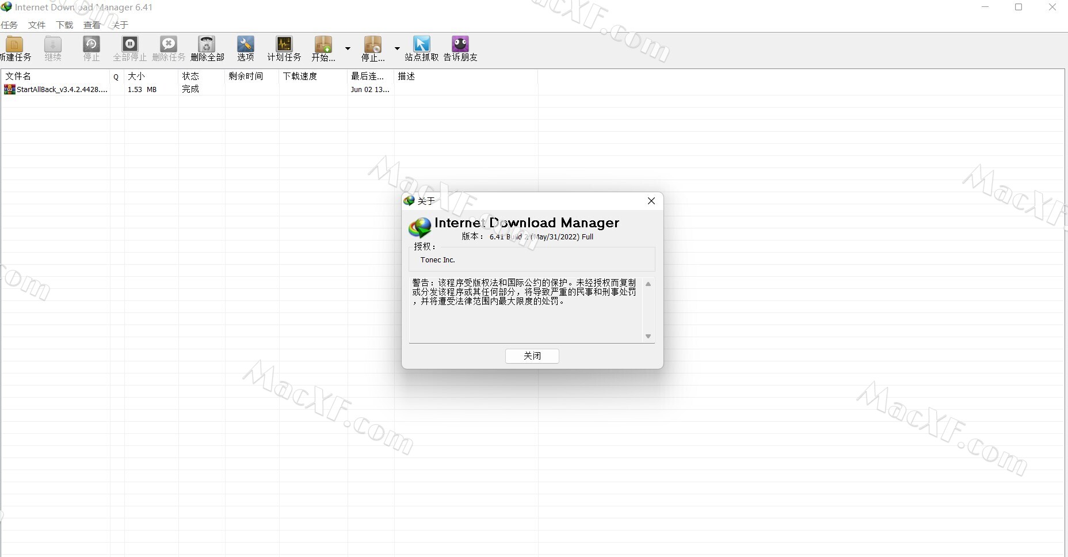
Task: Sort by the Description (描述) column header
Action: [x=466, y=76]
